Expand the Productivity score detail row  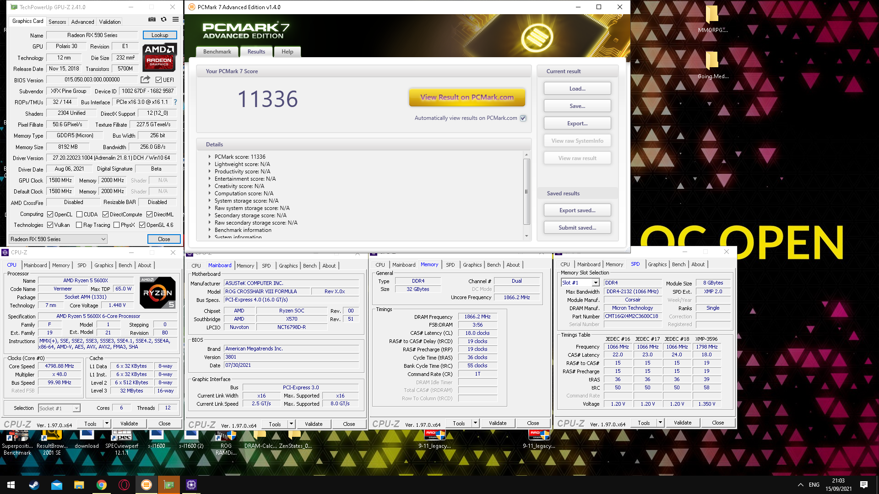pos(210,172)
